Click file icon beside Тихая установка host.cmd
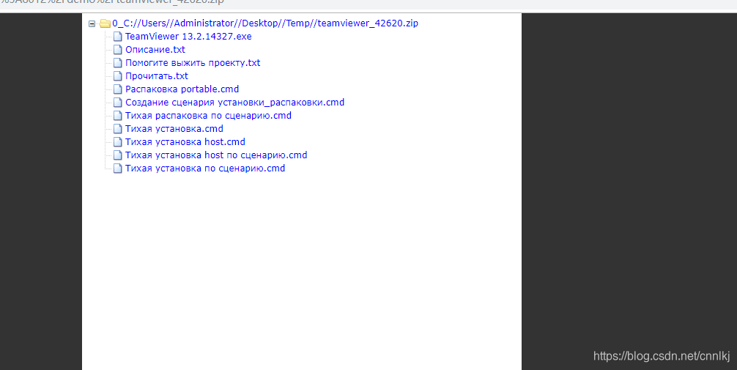 (117, 141)
